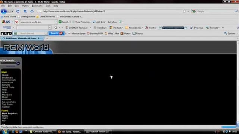Click AVG toolbar Search button
The width and height of the screenshot is (239, 134).
63,22
